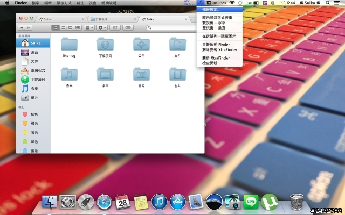Choose 雙視窗 - 水平 menu item

coord(219,23)
